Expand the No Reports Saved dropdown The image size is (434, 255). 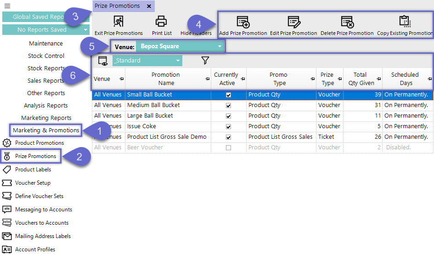(86, 30)
